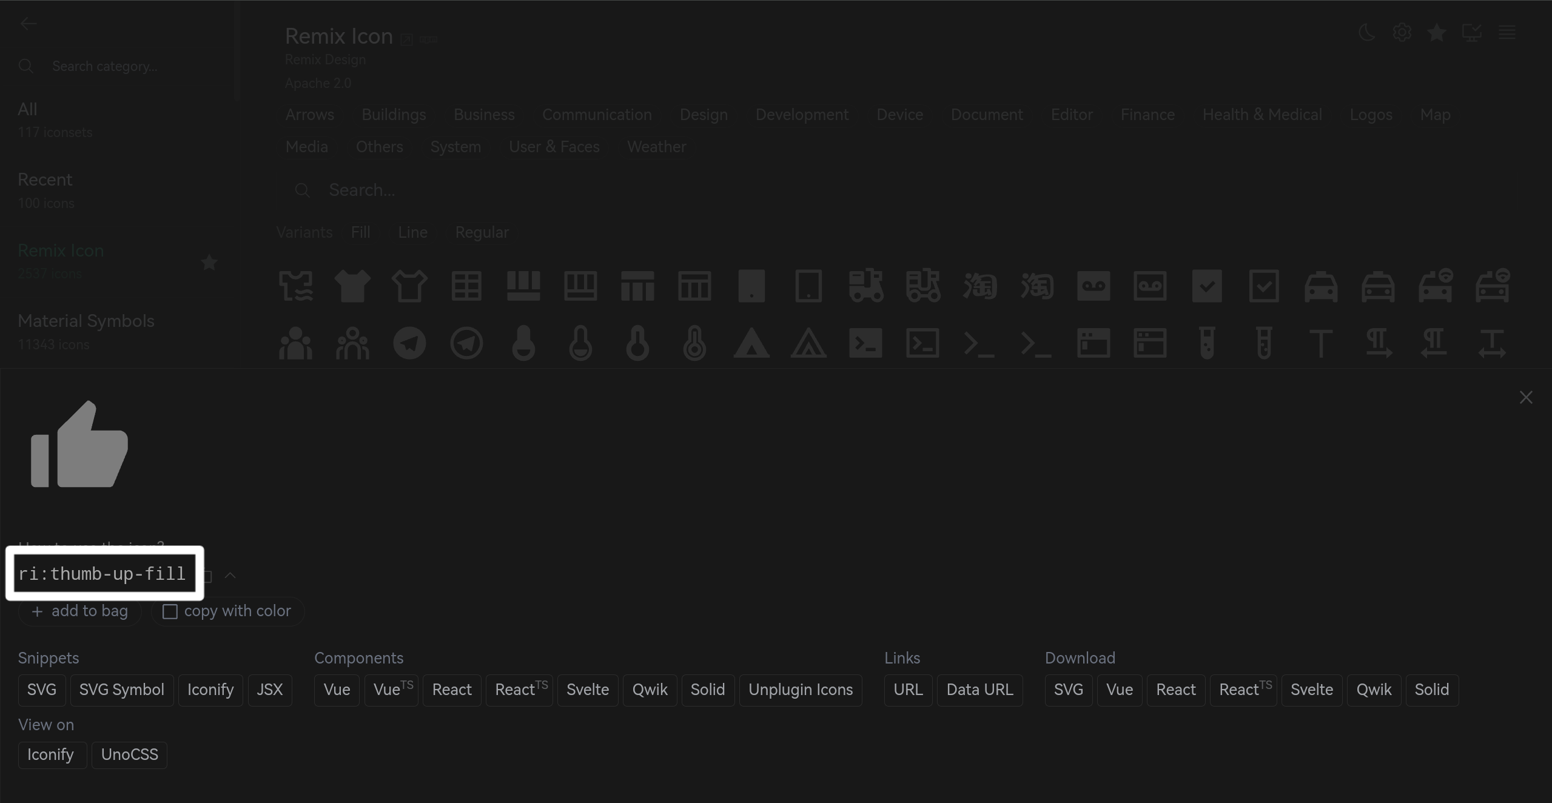Screen dimensions: 1552x803
Task: Click Add to bag button
Action: [x=80, y=611]
